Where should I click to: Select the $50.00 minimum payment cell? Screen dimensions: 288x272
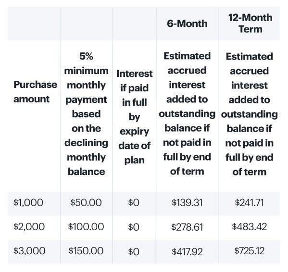(86, 202)
